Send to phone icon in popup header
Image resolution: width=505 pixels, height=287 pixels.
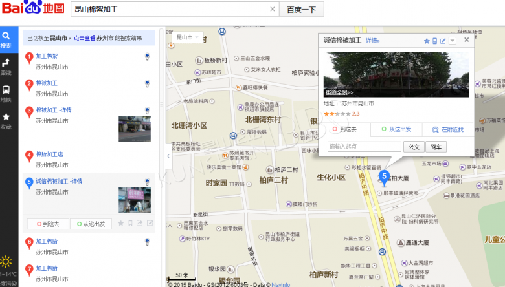coord(435,41)
